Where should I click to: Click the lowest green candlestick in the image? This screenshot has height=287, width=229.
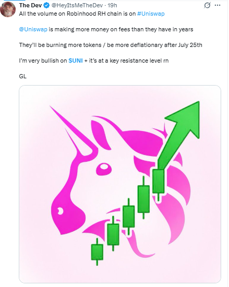(97, 252)
